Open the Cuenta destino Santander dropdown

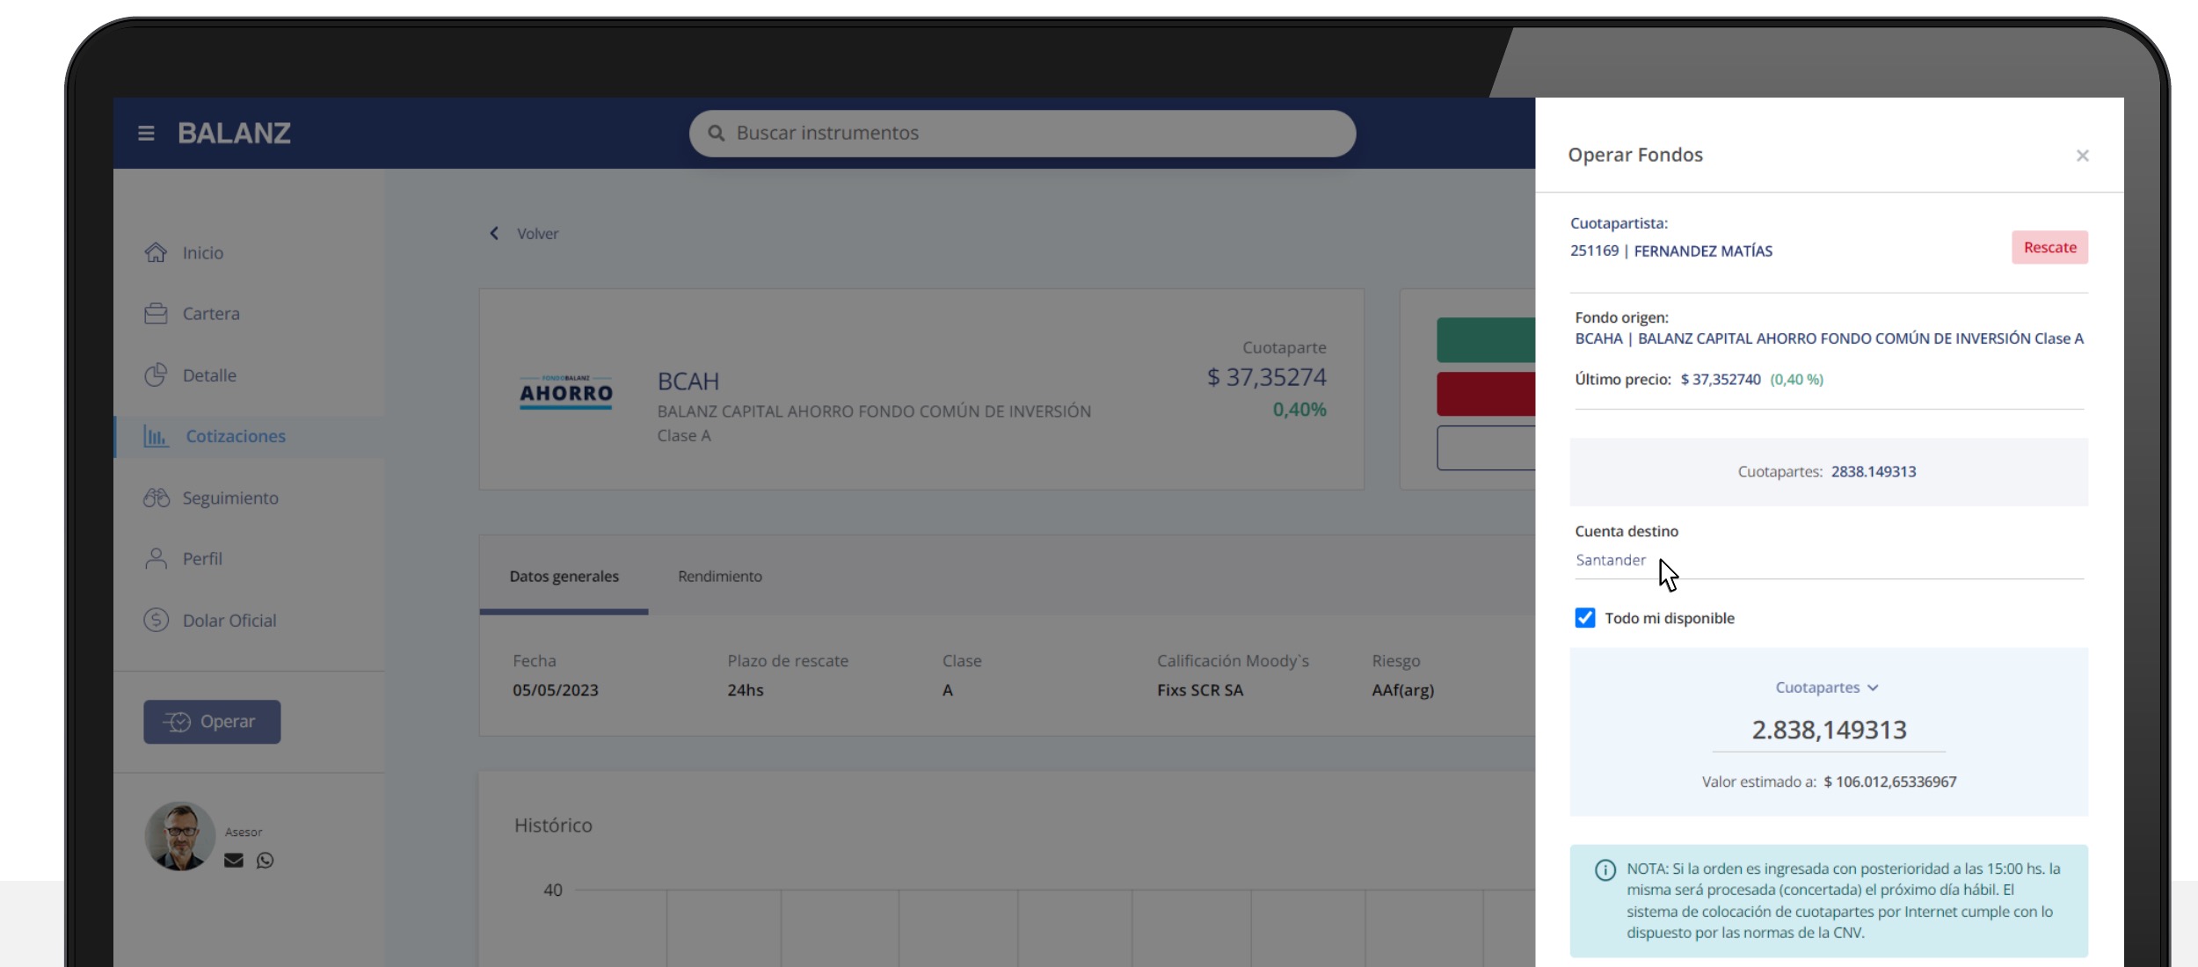point(1829,560)
